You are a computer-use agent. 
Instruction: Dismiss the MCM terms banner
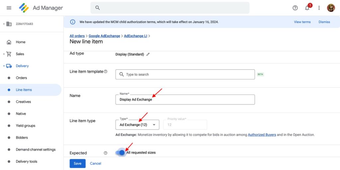[324, 22]
